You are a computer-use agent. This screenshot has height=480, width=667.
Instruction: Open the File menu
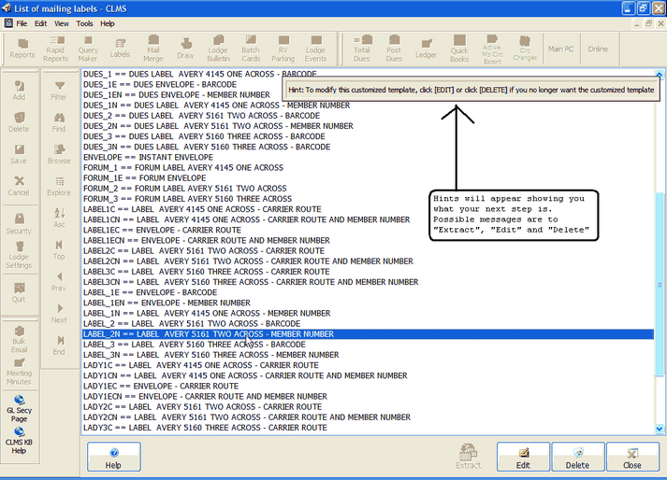[x=22, y=22]
